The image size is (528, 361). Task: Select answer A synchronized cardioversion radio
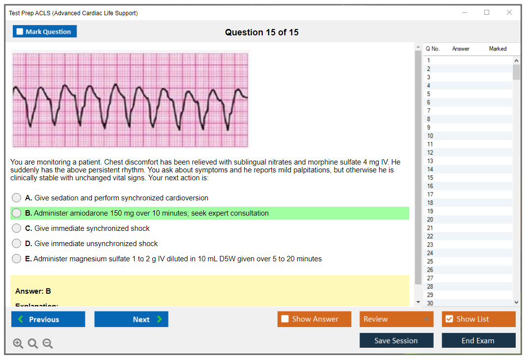[17, 198]
